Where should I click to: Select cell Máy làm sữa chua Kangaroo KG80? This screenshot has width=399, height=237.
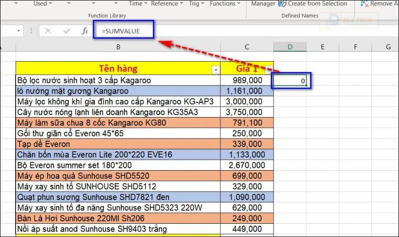point(118,123)
